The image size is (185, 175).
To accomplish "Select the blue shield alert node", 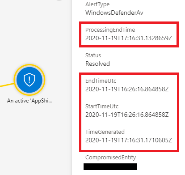I will coord(29,80).
